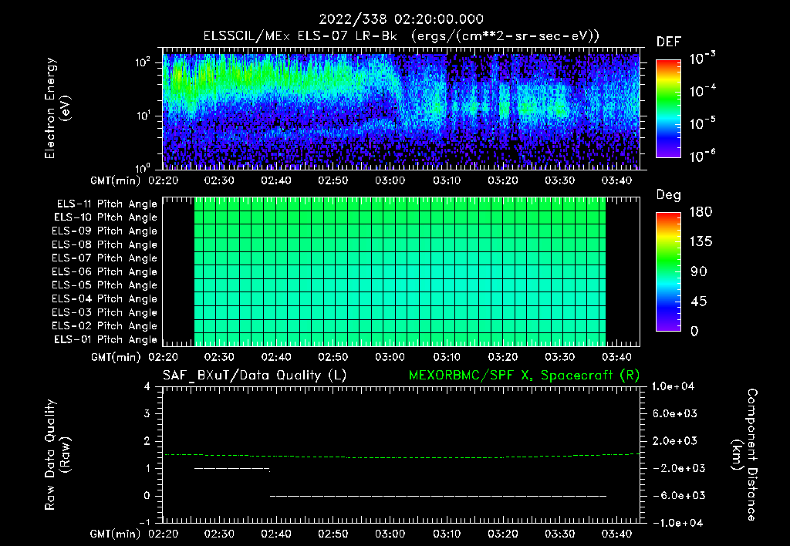Click the 'ELS-03 Pitch Angle' row label
The width and height of the screenshot is (790, 546).
105,312
